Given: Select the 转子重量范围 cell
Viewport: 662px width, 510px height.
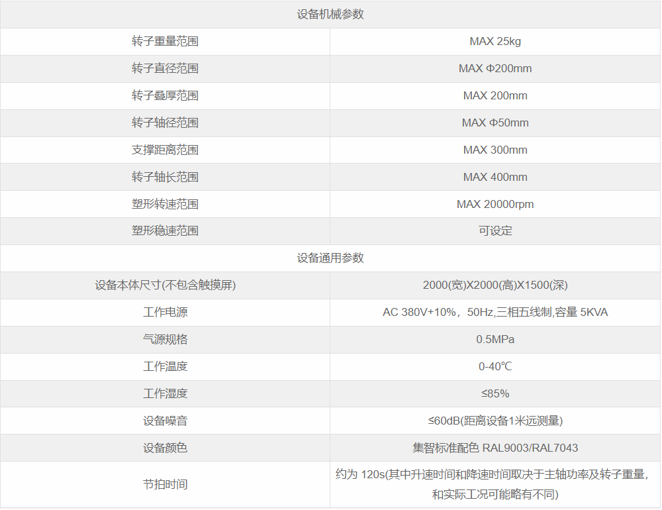Looking at the screenshot, I should [x=165, y=41].
